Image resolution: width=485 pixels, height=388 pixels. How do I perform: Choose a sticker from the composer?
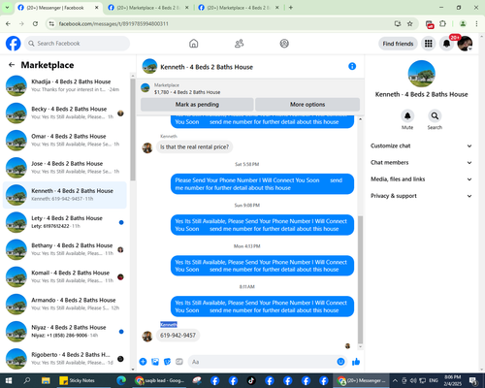tap(167, 362)
